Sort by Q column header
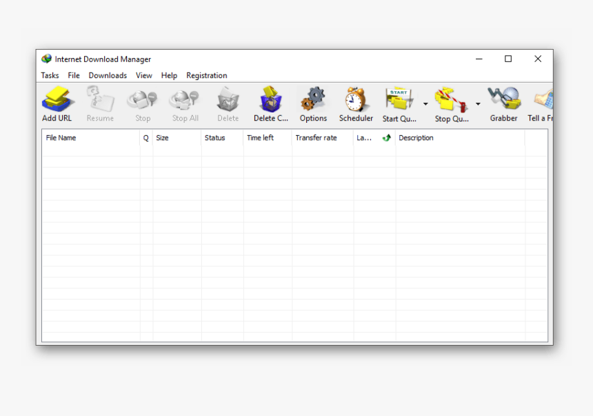The image size is (593, 416). (x=146, y=138)
